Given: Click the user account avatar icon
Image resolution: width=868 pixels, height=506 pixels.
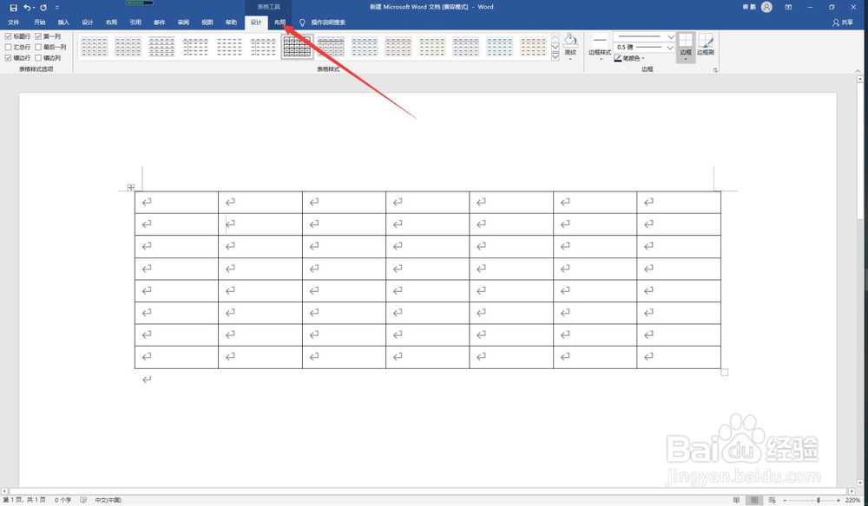Looking at the screenshot, I should (x=766, y=7).
